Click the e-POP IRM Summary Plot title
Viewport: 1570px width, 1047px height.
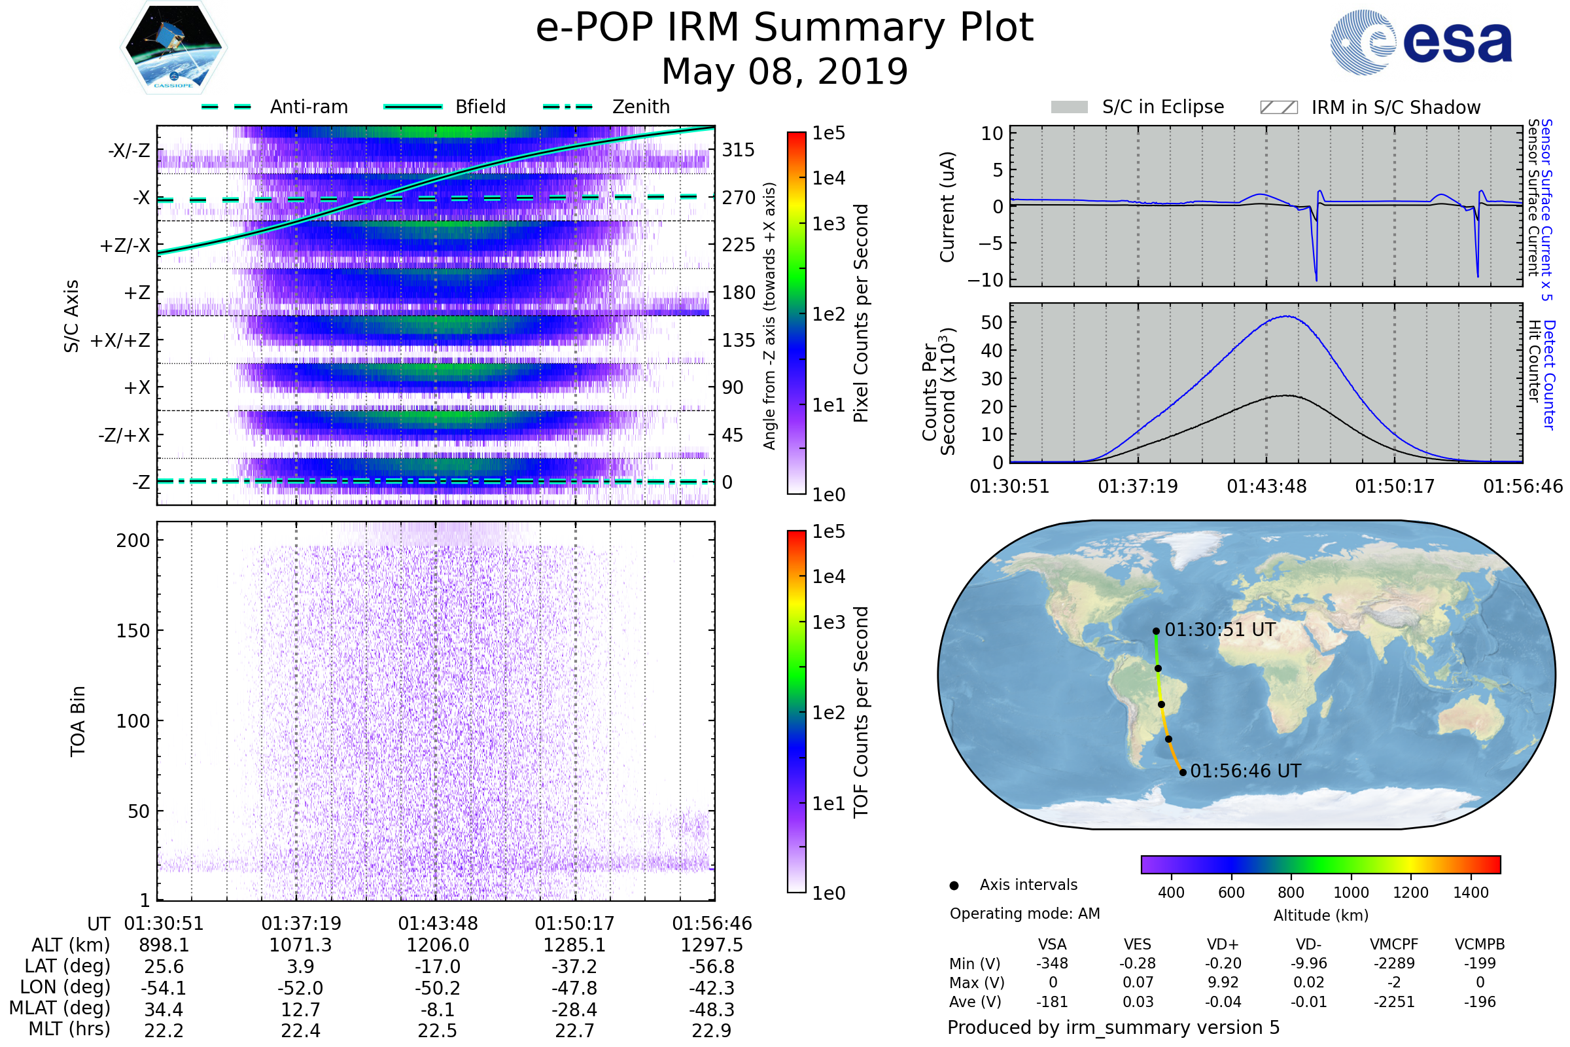pyautogui.click(x=784, y=28)
